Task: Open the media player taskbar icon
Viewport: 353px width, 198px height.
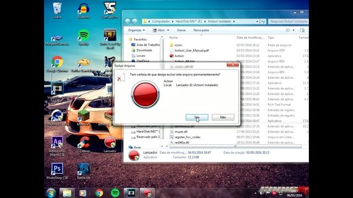Action: pos(83,193)
